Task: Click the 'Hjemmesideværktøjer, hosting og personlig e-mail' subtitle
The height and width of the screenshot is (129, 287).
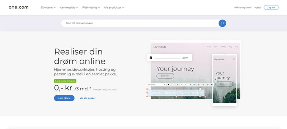Action: [x=85, y=72]
